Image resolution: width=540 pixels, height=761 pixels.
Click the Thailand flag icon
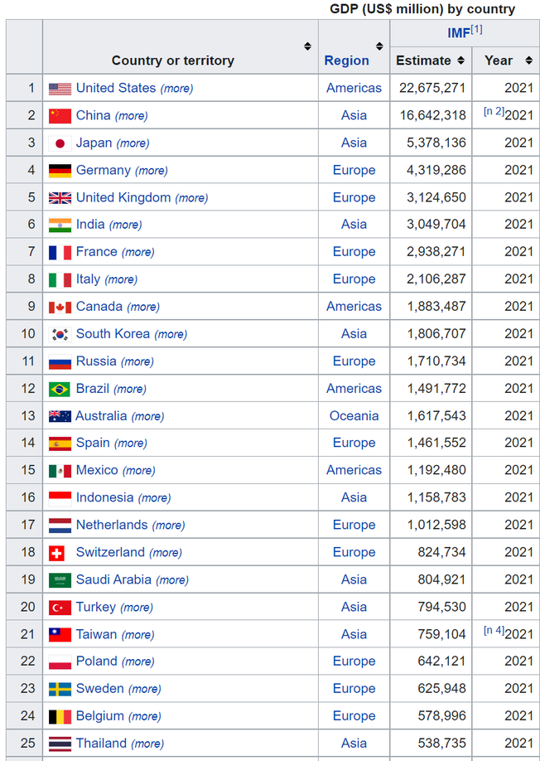point(60,744)
